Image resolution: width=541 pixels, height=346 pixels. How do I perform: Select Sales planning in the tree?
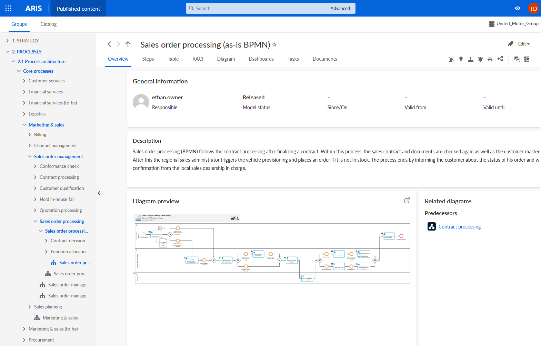[48, 307]
